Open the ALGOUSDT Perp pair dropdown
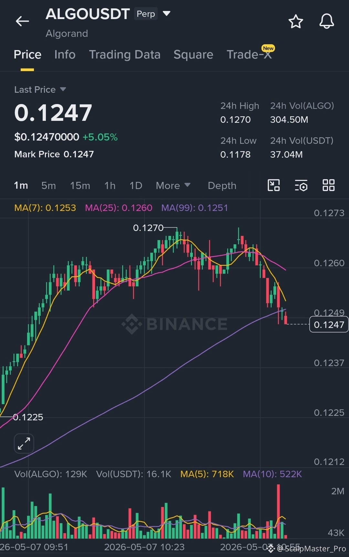 [x=166, y=14]
